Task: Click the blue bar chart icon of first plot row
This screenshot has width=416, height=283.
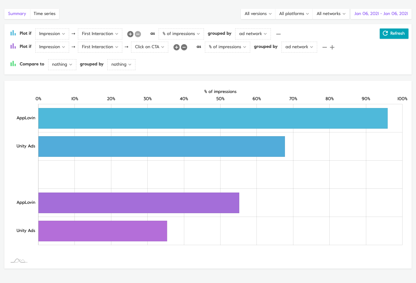Action: [x=13, y=33]
